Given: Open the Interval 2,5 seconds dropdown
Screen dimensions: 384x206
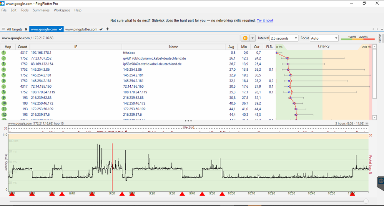Looking at the screenshot, I should [284, 38].
